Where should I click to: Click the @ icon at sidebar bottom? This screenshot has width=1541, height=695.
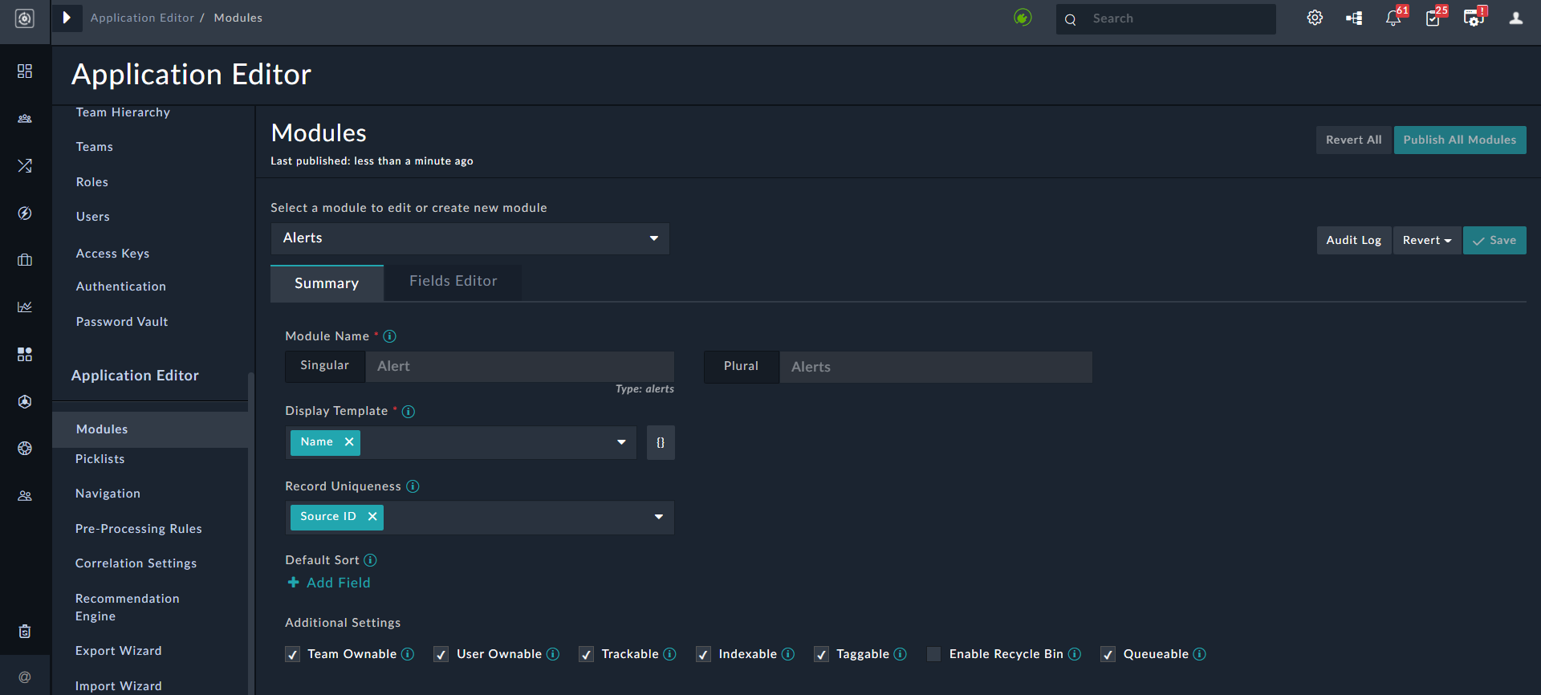[x=25, y=677]
